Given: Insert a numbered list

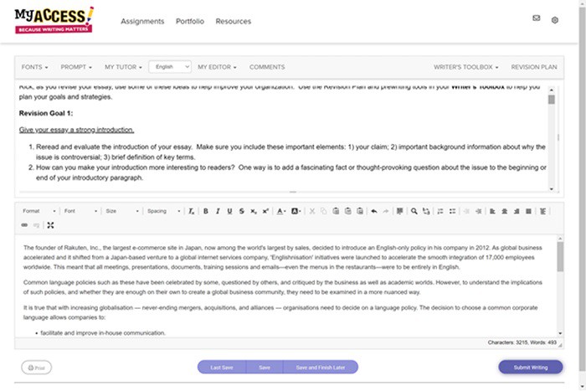Looking at the screenshot, I should pyautogui.click(x=439, y=211).
